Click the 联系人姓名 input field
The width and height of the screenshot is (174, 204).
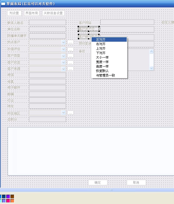[x=48, y=22]
